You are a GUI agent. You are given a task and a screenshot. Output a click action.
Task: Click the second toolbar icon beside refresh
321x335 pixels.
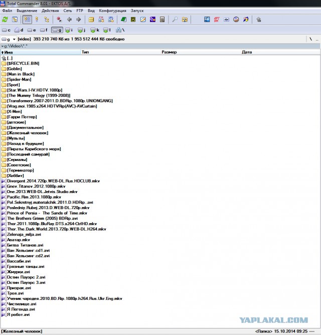(15, 20)
